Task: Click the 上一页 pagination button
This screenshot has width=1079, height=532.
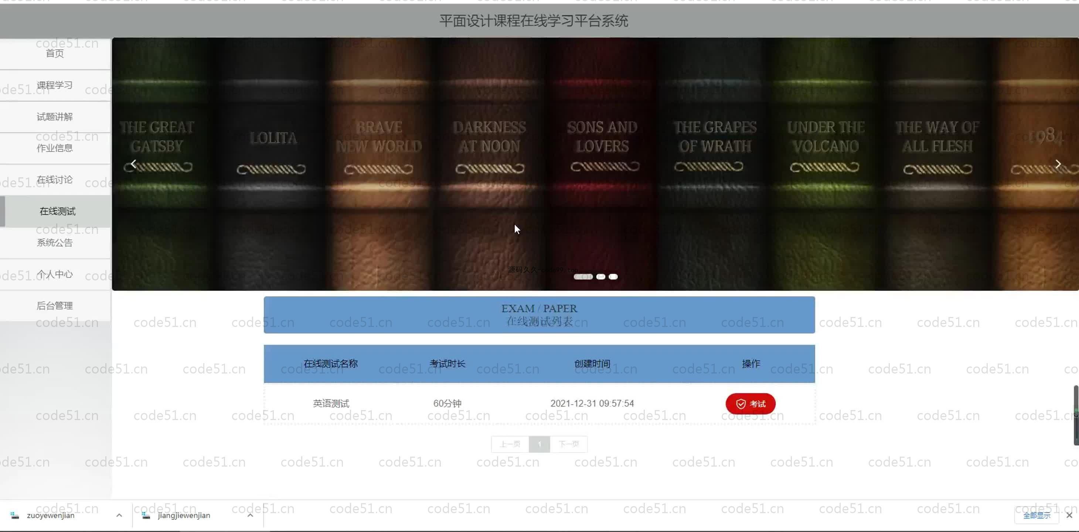Action: [510, 444]
